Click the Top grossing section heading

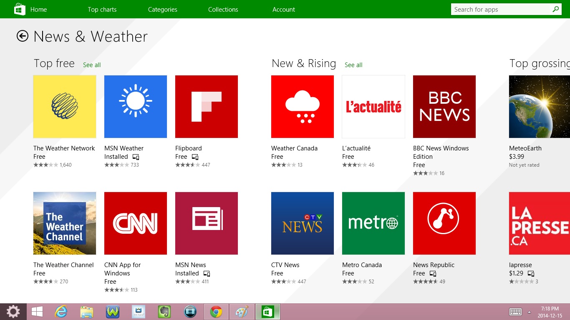[540, 63]
